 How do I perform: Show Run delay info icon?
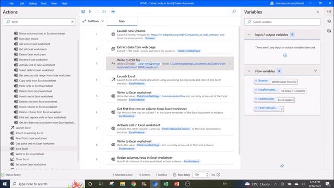pos(218,174)
